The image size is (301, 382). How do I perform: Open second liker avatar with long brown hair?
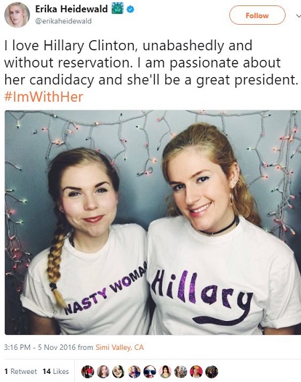click(x=103, y=371)
